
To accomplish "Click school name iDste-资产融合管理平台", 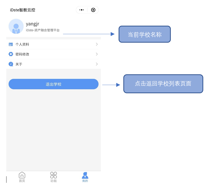I will point(43,30).
